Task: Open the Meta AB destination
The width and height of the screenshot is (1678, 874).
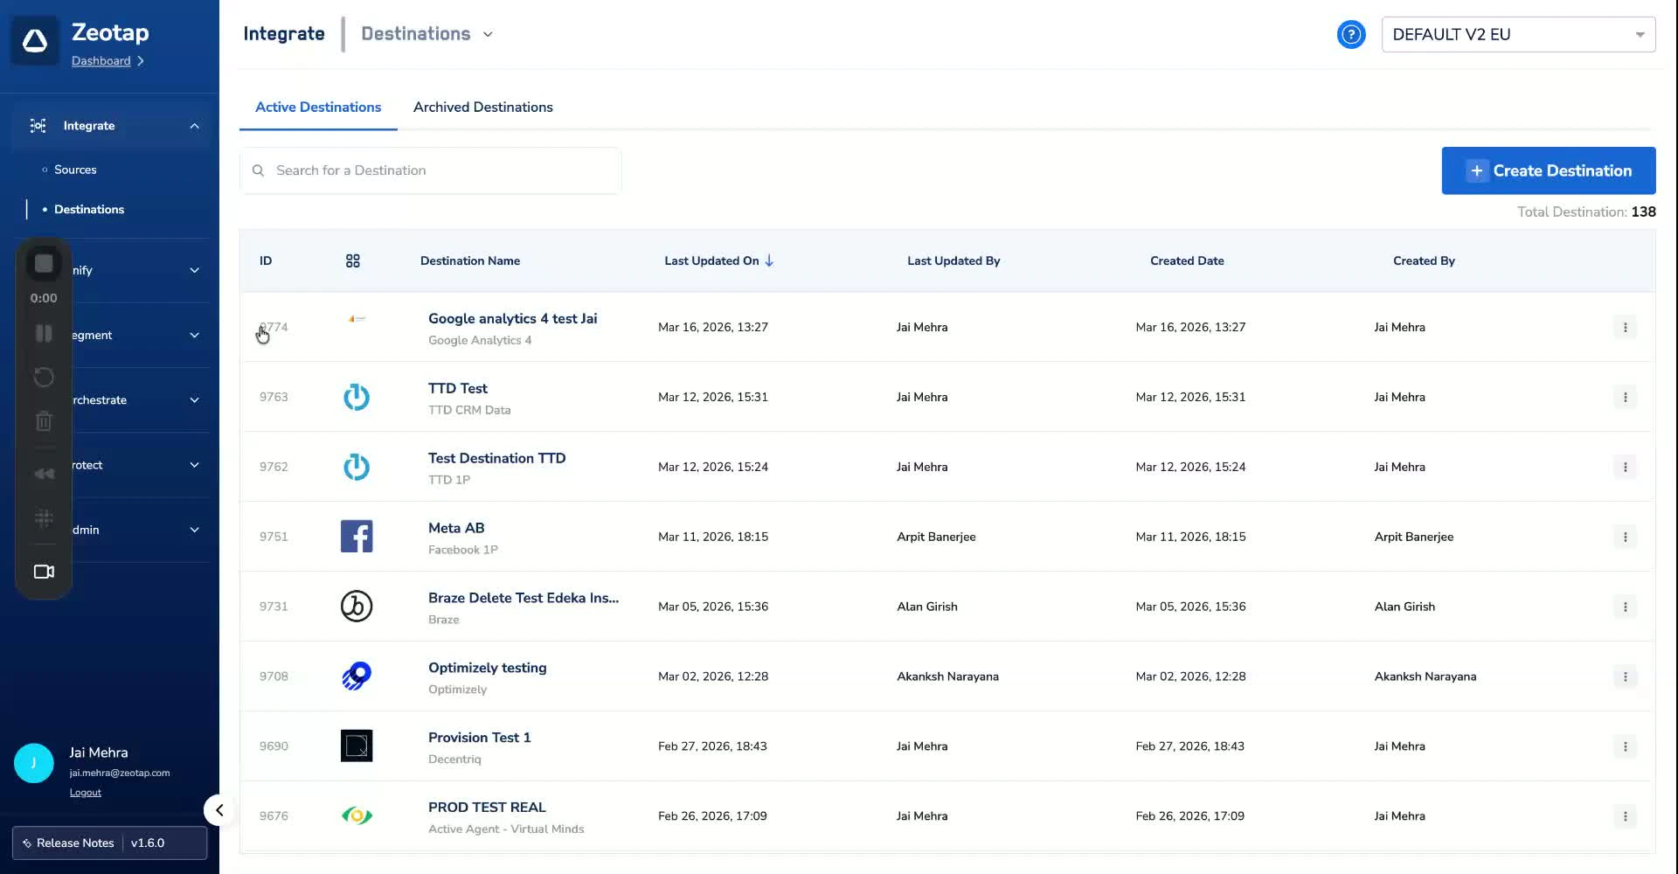Action: click(x=456, y=528)
